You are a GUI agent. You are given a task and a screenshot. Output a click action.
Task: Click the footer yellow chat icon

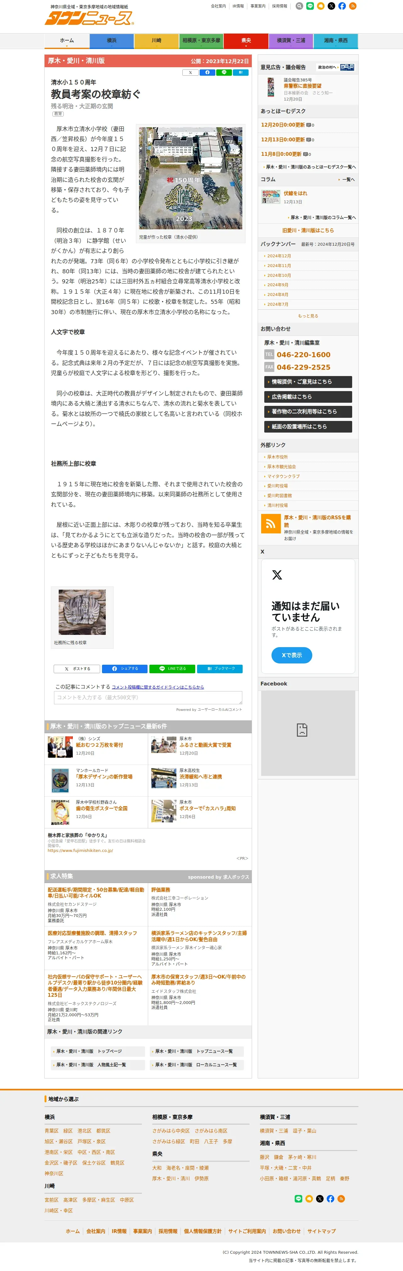309,1198
